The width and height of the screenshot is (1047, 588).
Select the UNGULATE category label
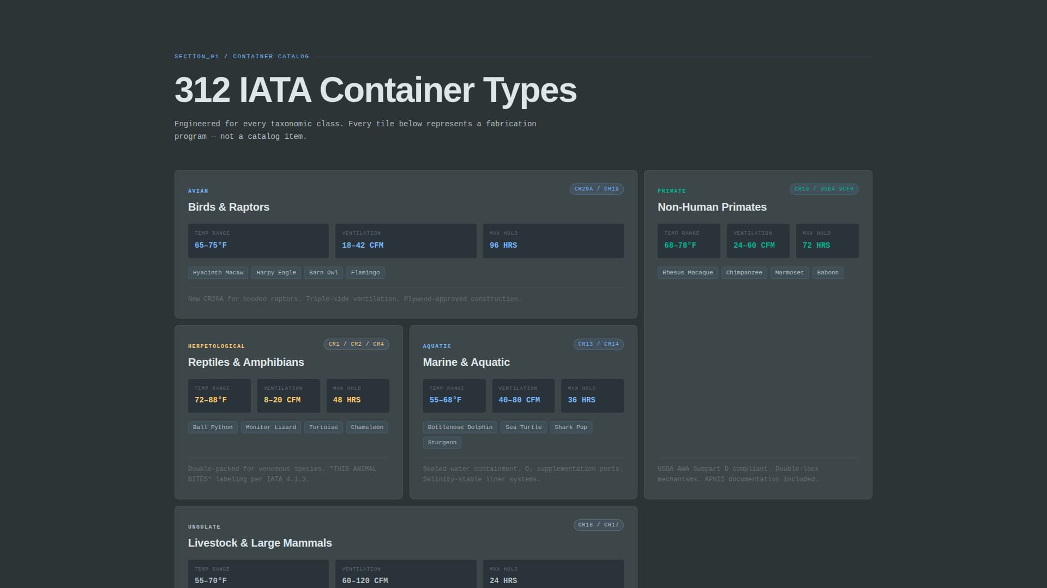coord(204,527)
